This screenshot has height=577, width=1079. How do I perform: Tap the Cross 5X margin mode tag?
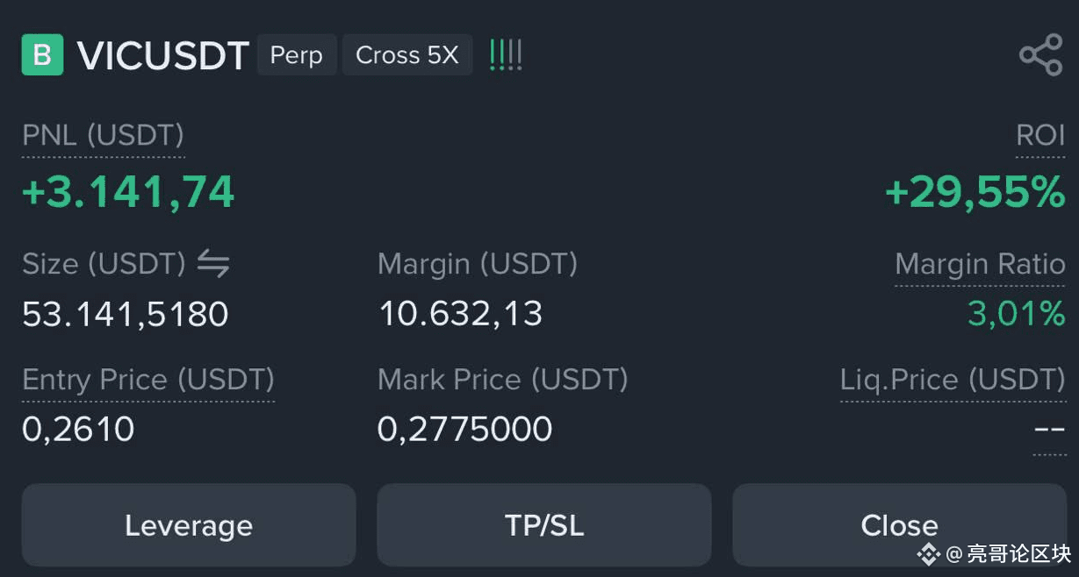(407, 55)
